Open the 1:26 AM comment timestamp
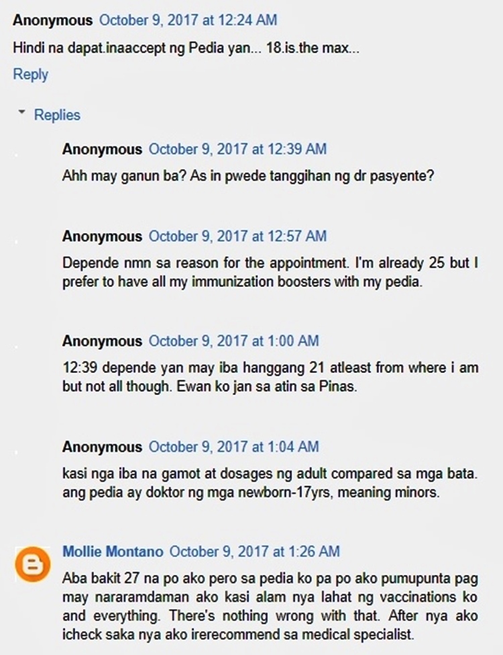 [254, 552]
